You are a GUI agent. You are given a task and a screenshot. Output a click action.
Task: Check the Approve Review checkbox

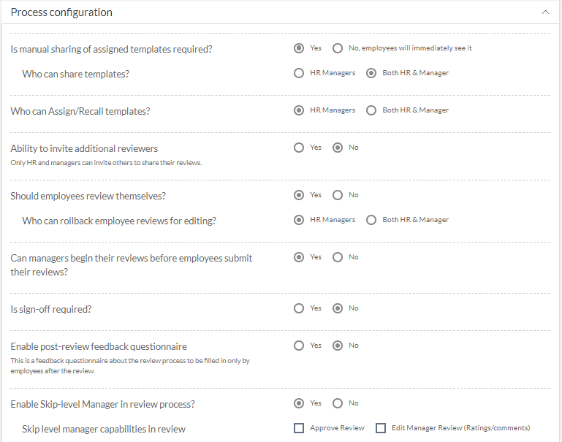click(x=299, y=428)
